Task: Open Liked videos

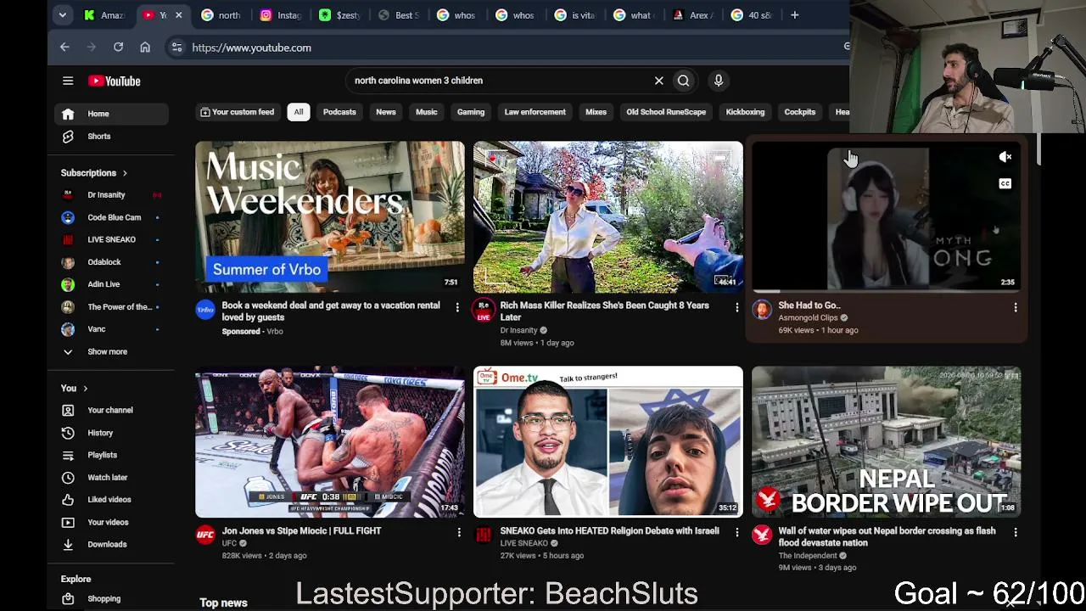Action: click(111, 499)
